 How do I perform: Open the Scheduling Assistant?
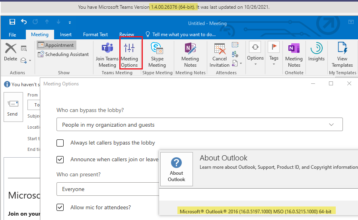(63, 54)
